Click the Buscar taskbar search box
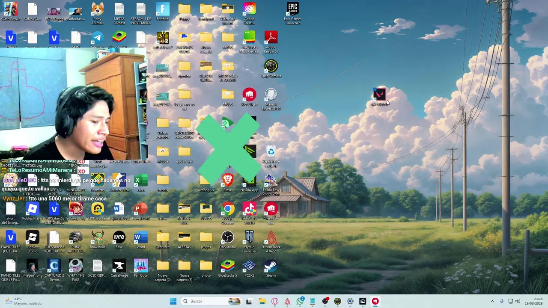548x308 pixels. pyautogui.click(x=211, y=301)
